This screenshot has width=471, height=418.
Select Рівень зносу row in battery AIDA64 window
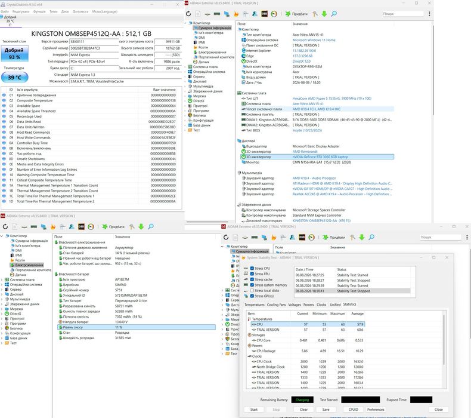pos(137,327)
